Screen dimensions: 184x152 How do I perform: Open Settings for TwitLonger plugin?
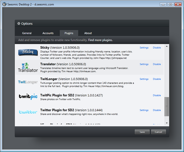(144, 79)
